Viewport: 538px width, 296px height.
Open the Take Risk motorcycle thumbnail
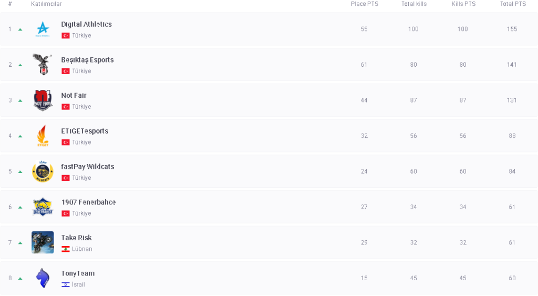click(43, 242)
